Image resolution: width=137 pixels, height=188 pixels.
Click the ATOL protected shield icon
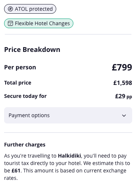click(10, 9)
